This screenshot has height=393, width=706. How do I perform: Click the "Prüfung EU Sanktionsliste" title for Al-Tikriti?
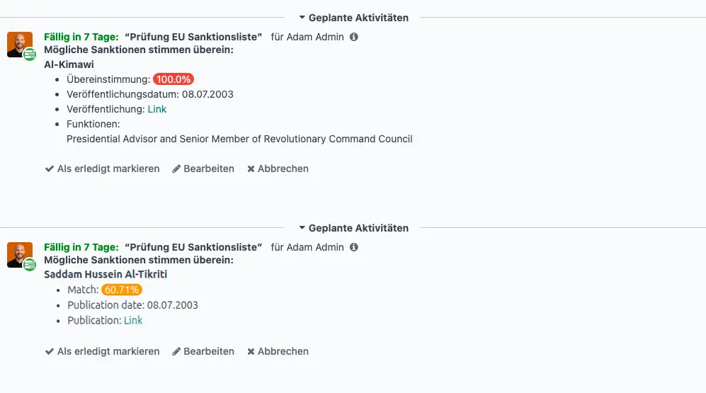193,248
